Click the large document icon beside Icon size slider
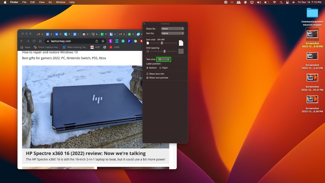The height and width of the screenshot is (183, 325). (181, 43)
